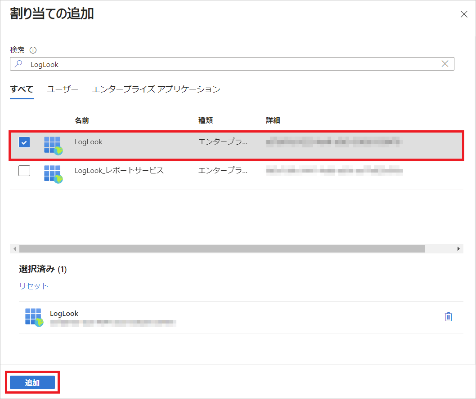
Task: Click the horizontal scrollbar thumb
Action: [222, 248]
